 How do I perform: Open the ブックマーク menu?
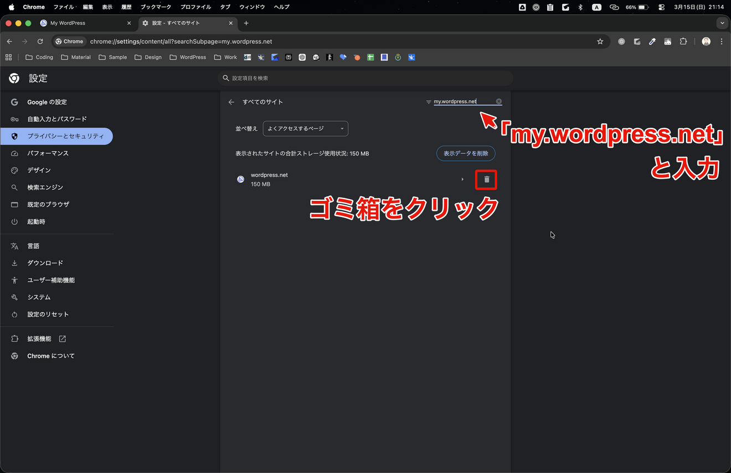pos(155,7)
